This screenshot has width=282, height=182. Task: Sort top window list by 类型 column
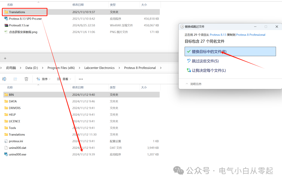113,5
